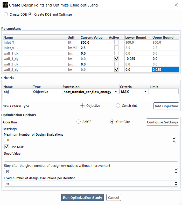Open the MAX criteria dropdown
182x205 pixels.
point(134,92)
